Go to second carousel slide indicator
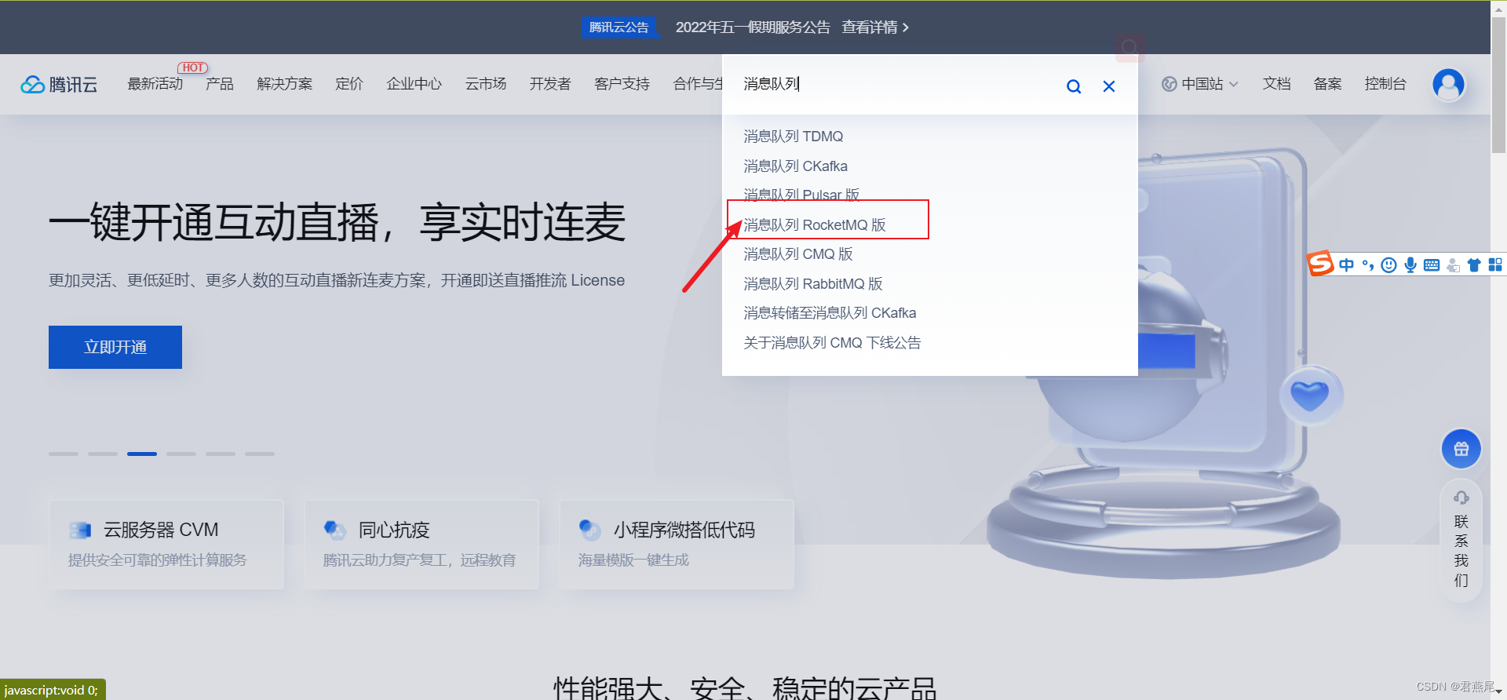The width and height of the screenshot is (1507, 700). coord(103,454)
